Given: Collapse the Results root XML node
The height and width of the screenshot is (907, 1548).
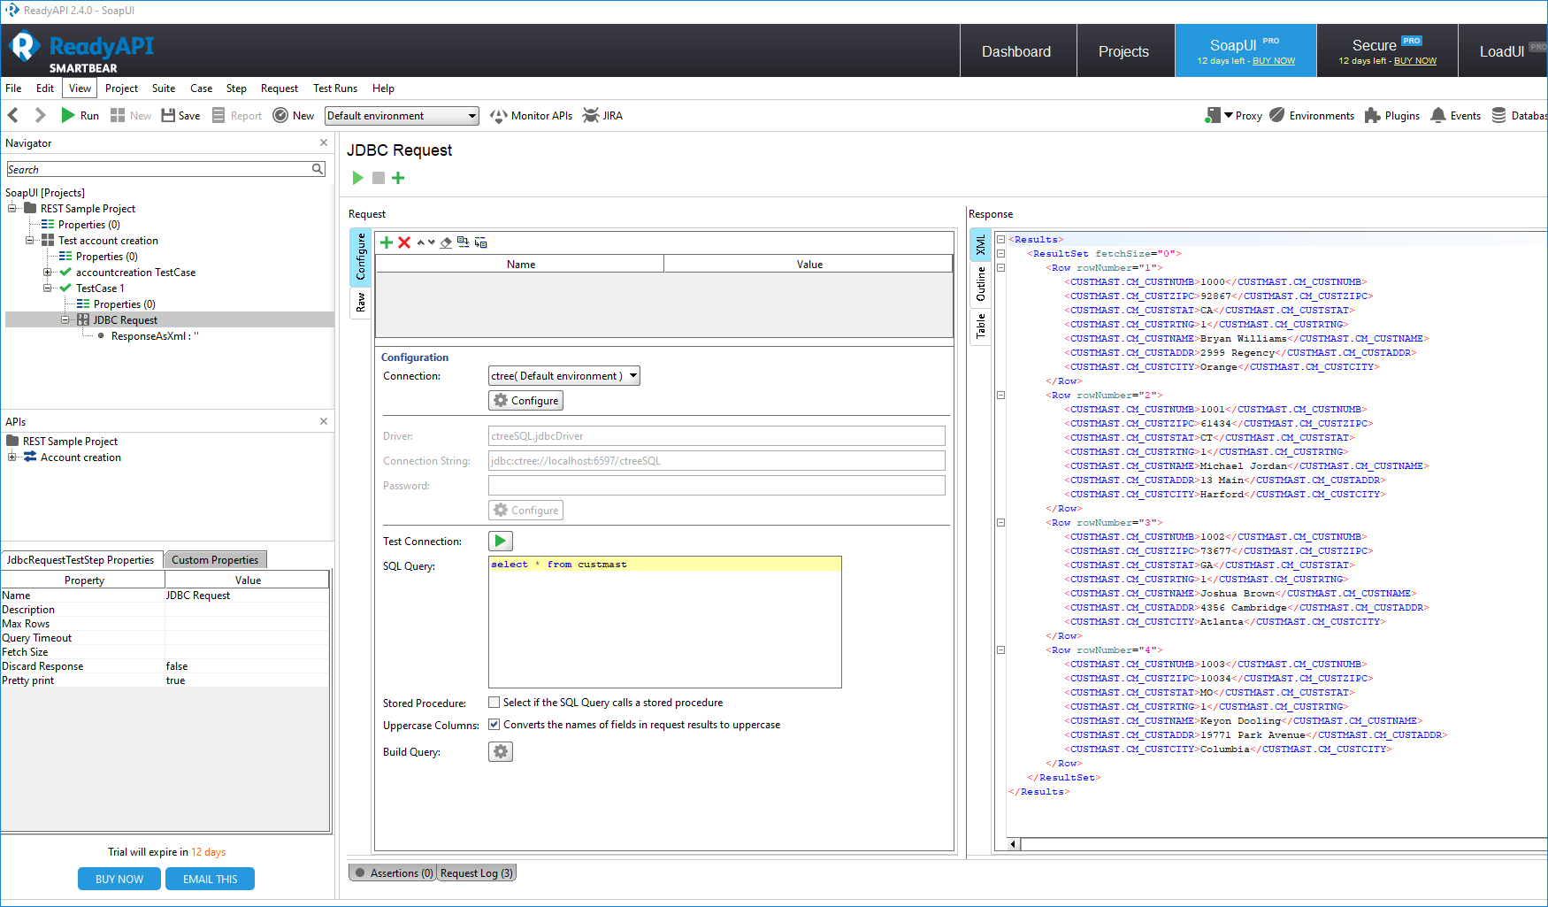Looking at the screenshot, I should 1000,240.
